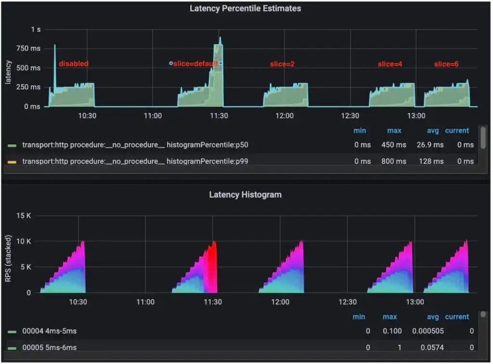Click blue marker left of slice=default label
This screenshot has width=493, height=364.
(171, 63)
